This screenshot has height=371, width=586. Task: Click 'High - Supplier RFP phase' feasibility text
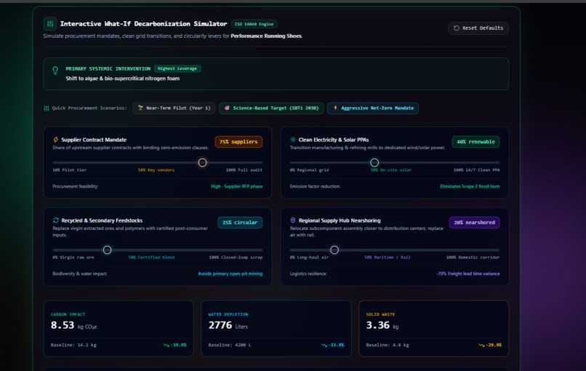click(x=236, y=186)
